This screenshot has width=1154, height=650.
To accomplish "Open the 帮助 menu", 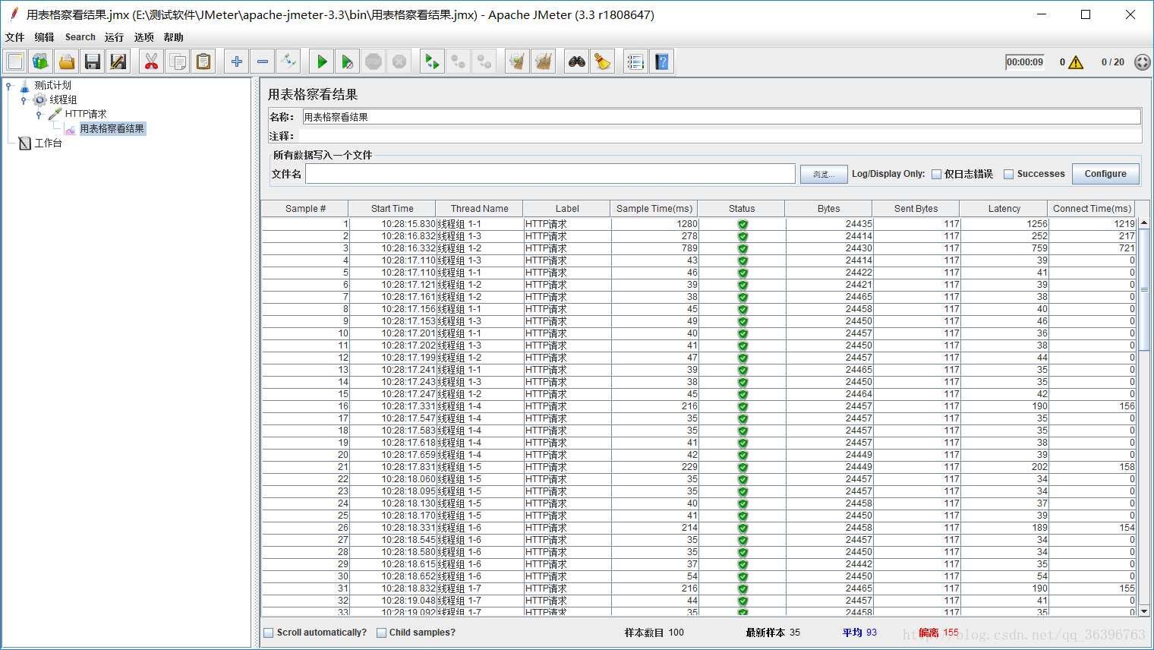I will tap(173, 37).
